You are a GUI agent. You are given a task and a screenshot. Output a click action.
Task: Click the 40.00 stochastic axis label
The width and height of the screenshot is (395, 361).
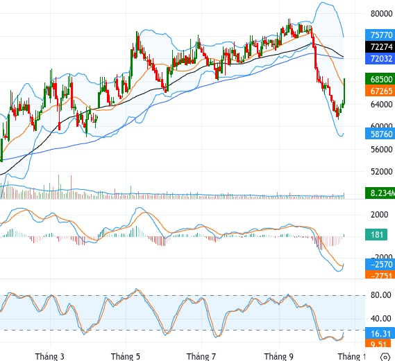click(380, 319)
